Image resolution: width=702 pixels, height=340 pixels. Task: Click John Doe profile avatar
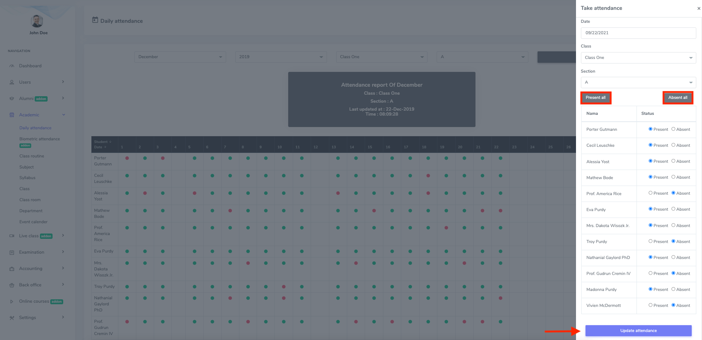pyautogui.click(x=37, y=21)
